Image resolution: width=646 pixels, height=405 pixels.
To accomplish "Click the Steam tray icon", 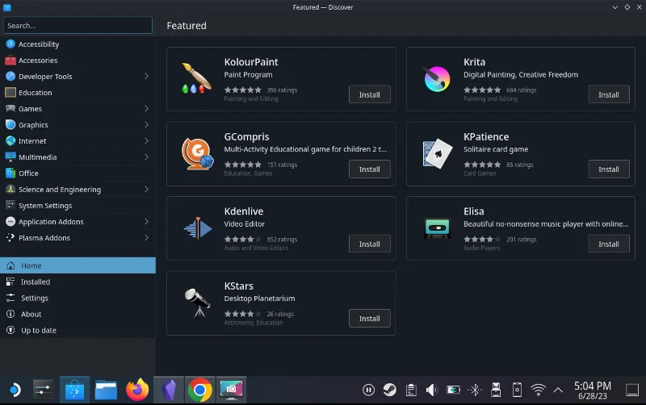I will click(390, 390).
